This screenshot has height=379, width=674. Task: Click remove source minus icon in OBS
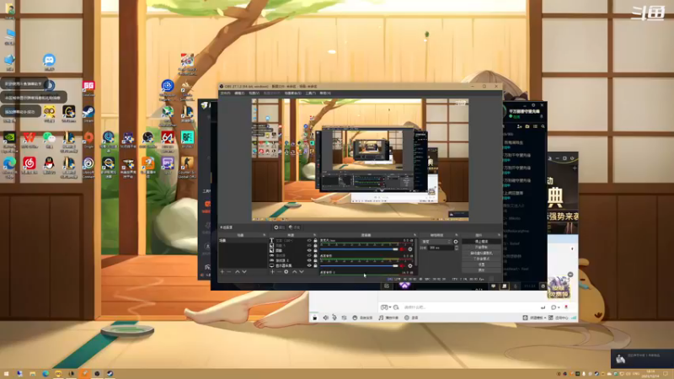tap(279, 272)
